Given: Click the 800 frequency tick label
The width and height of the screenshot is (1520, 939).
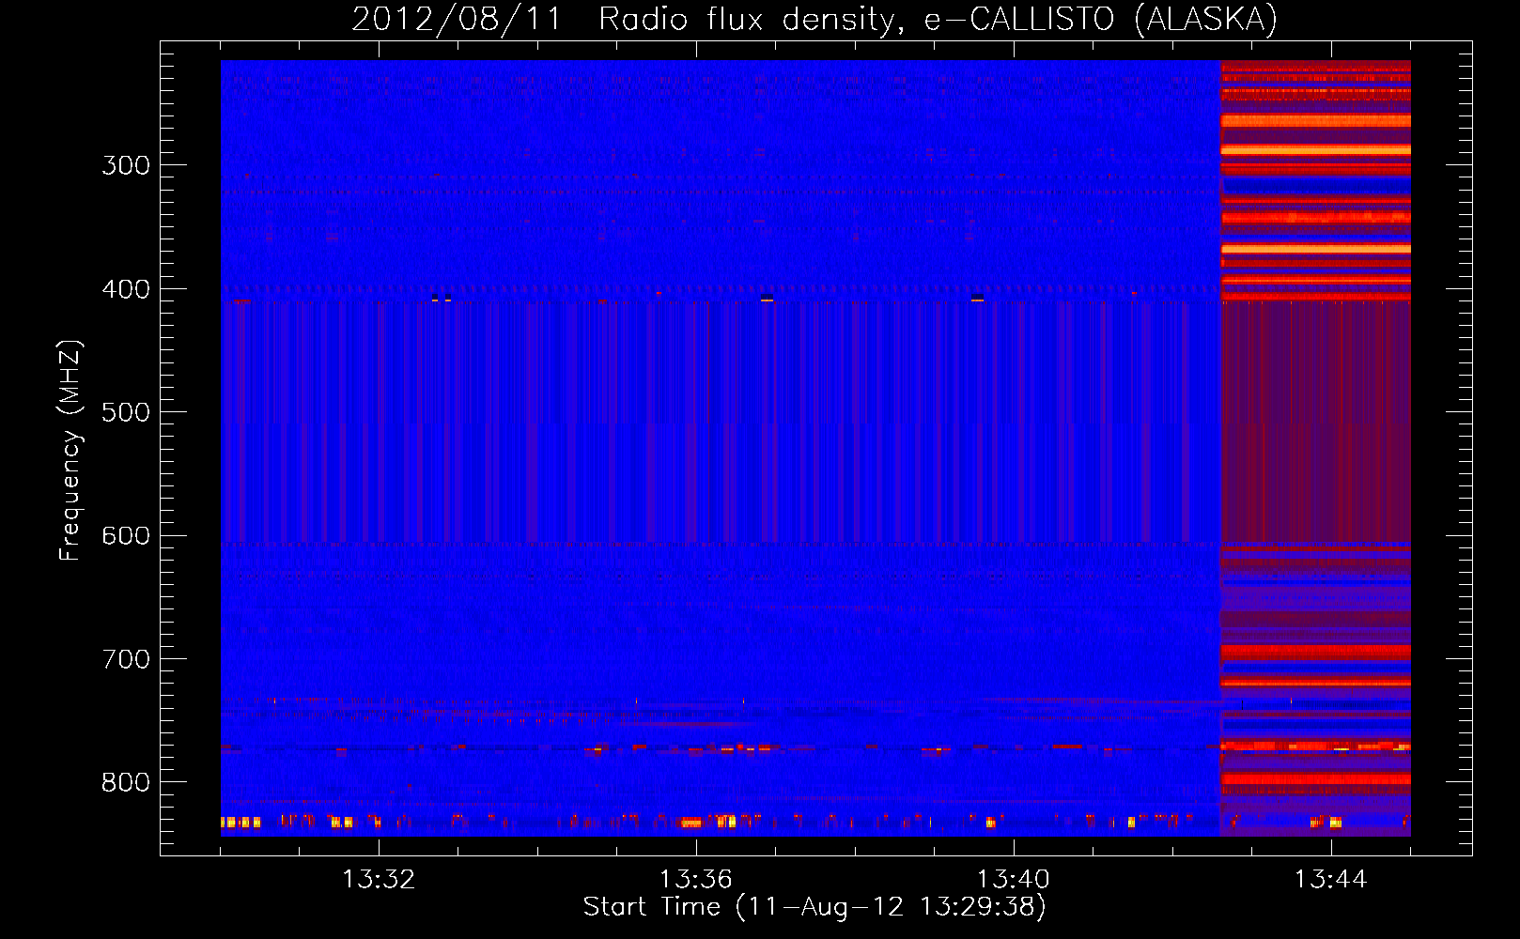Looking at the screenshot, I should (x=126, y=782).
